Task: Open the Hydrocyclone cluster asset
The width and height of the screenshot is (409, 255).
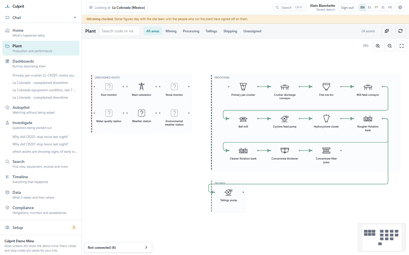Action: tap(326, 118)
